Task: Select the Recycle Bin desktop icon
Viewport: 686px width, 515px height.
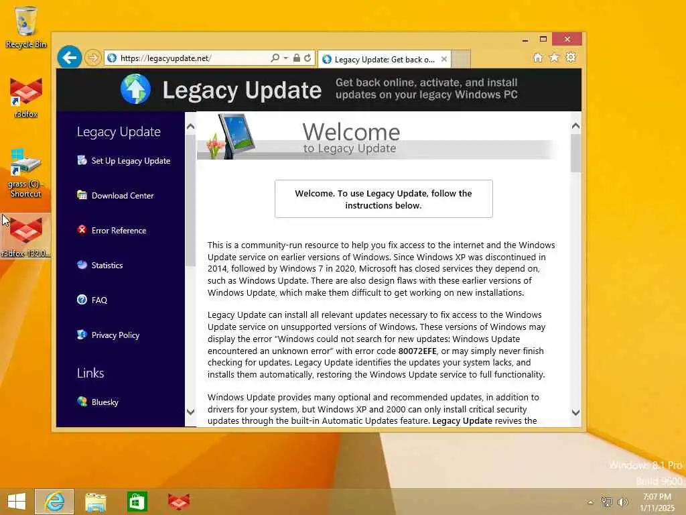Action: tap(26, 27)
